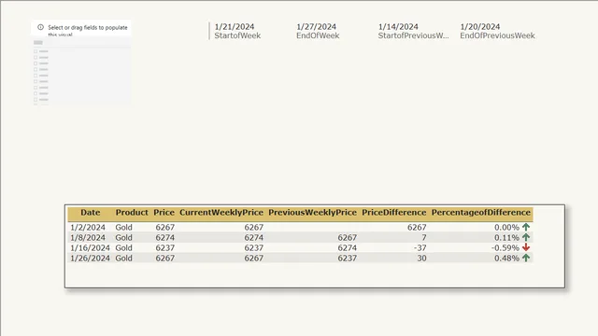Click the red down arrow beside -0.59%

[x=526, y=247]
